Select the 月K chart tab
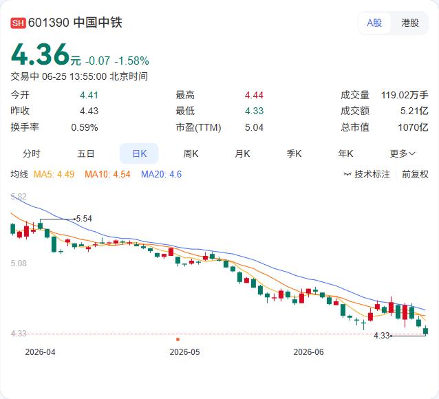The width and height of the screenshot is (439, 399). tap(242, 153)
